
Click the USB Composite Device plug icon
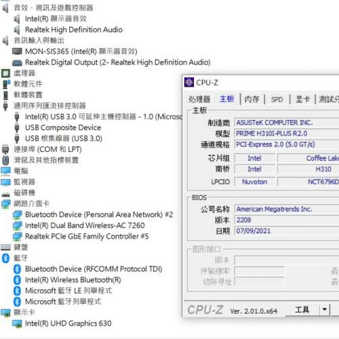17,127
